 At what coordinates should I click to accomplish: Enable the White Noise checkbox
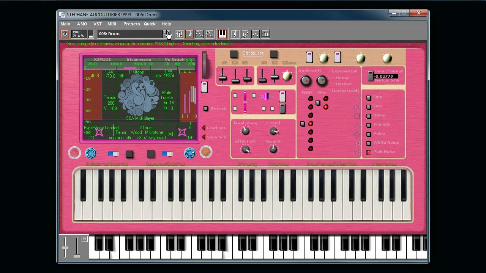pos(369,143)
